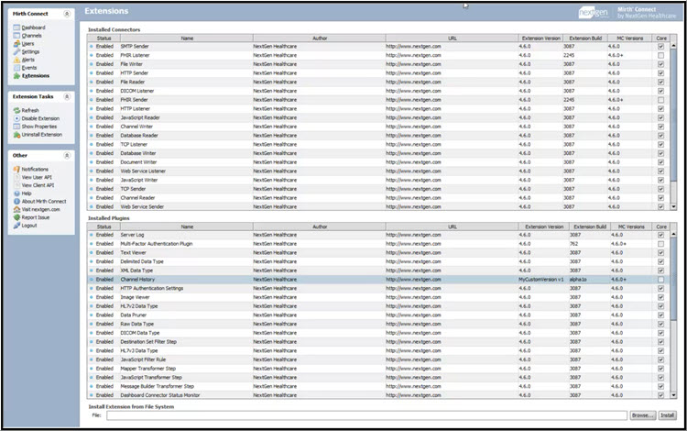Click the Users icon

(16, 43)
